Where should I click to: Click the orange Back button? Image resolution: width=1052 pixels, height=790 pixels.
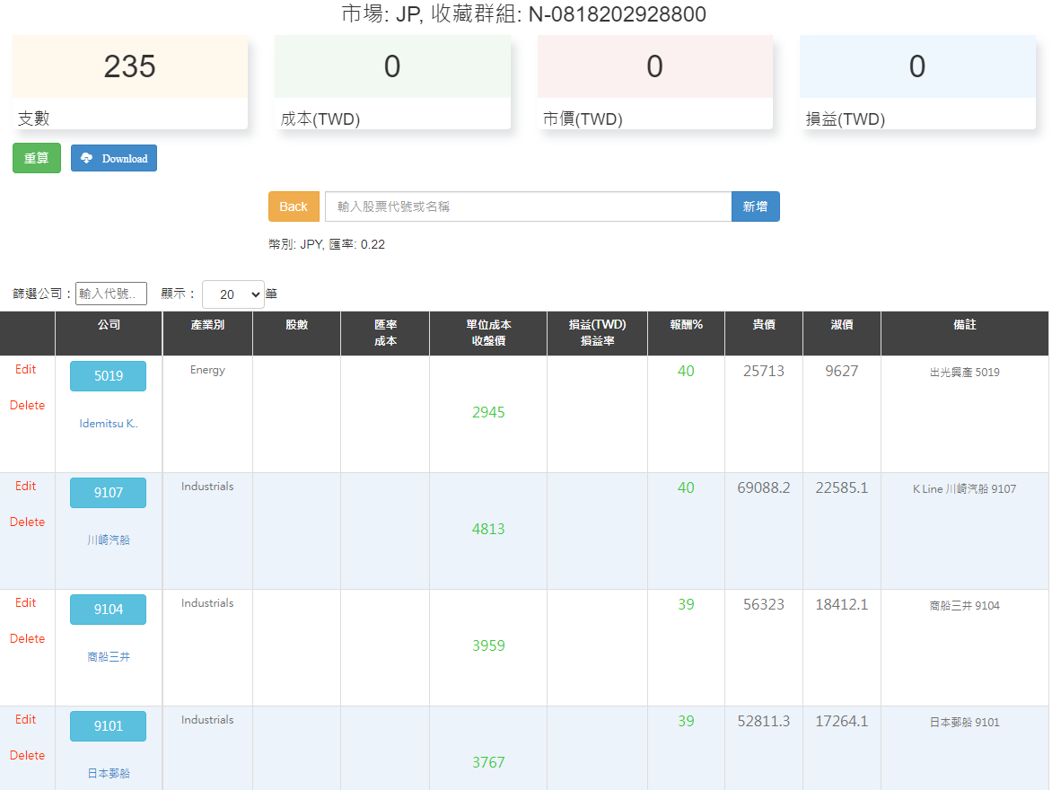point(294,206)
